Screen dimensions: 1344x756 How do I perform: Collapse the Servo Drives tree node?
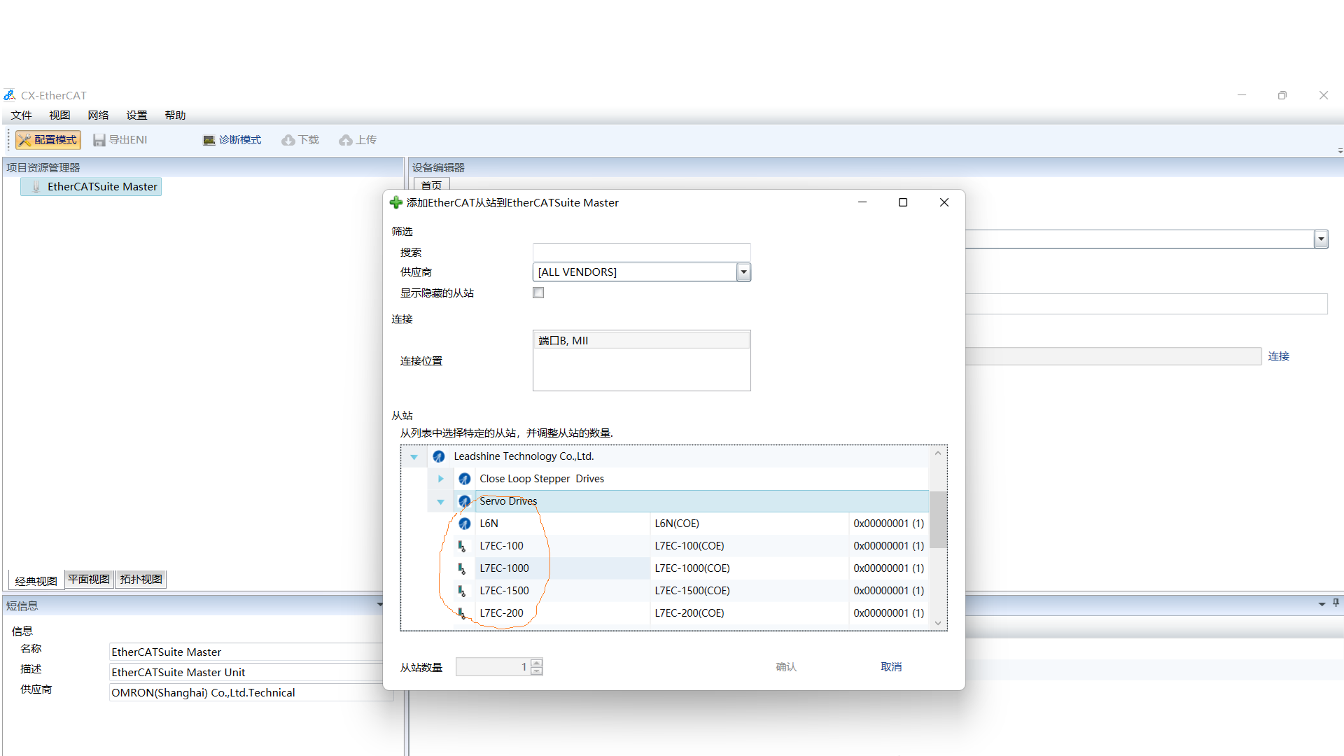(441, 501)
